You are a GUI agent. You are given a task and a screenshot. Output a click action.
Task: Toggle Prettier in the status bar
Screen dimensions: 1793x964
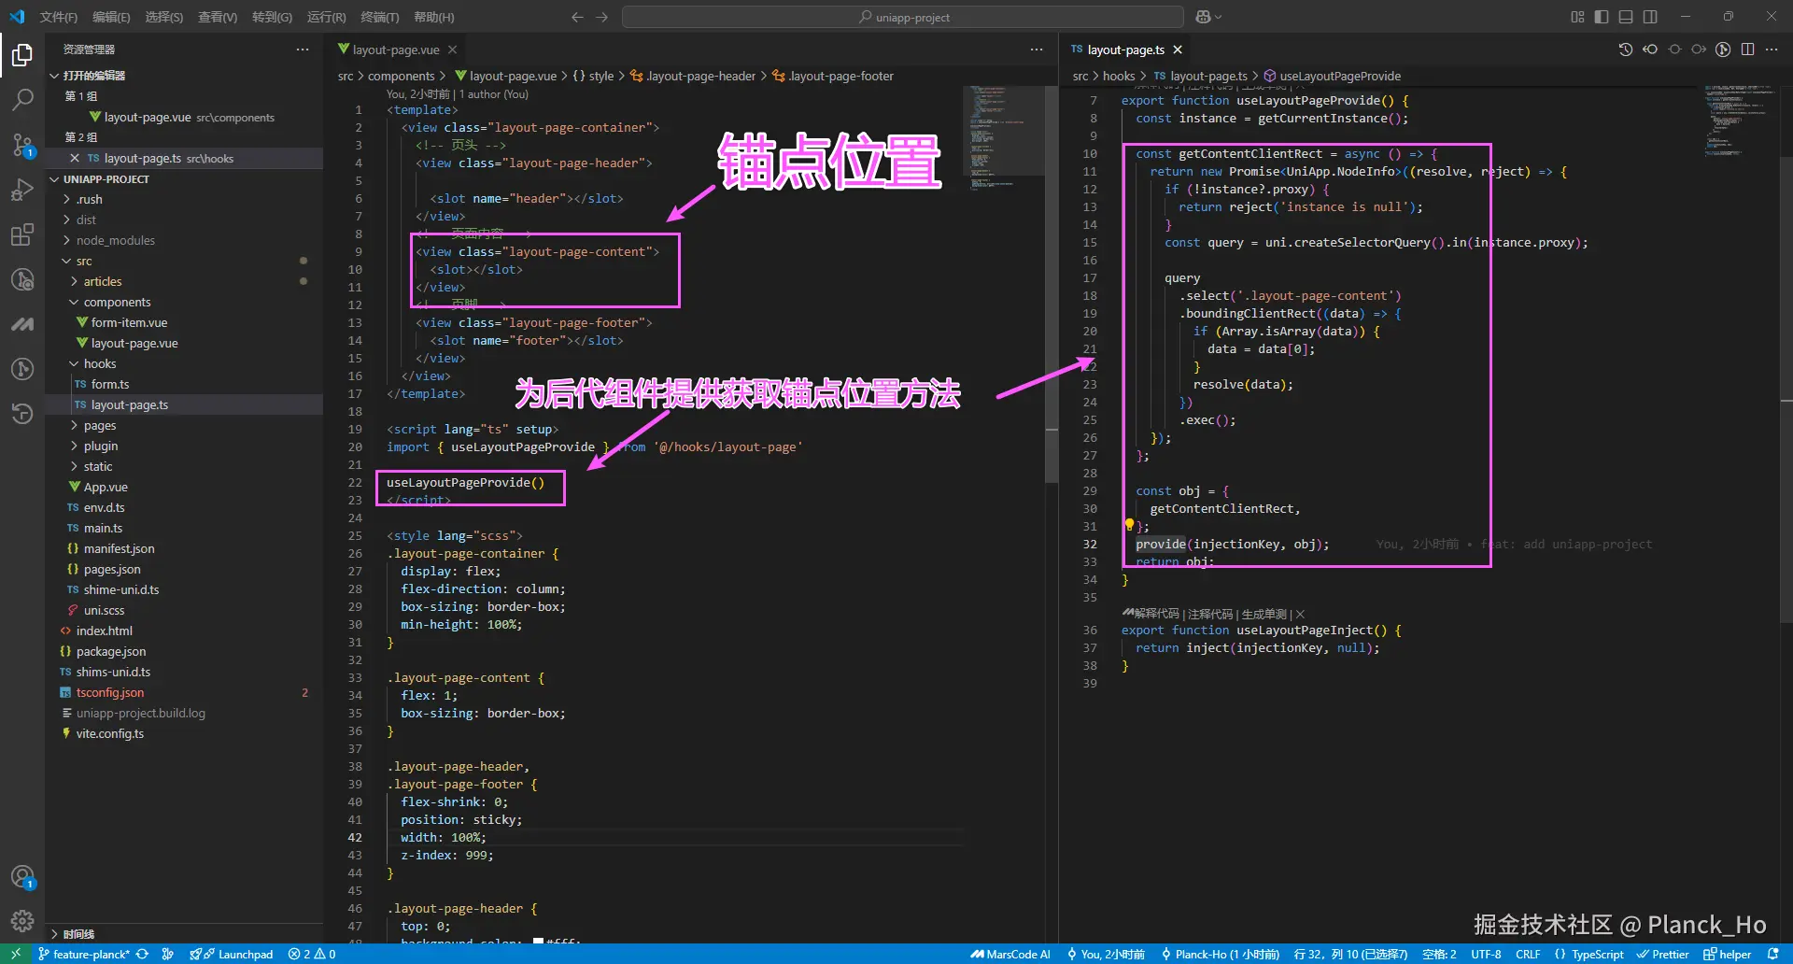1664,954
